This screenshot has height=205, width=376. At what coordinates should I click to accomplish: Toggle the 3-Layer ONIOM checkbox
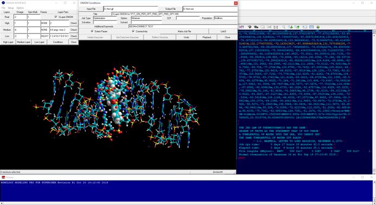(56, 17)
